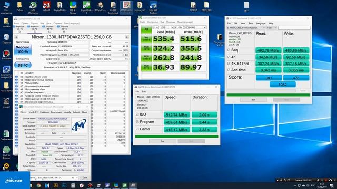Open the Picture folder on the desktop
The width and height of the screenshot is (337, 189).
20,7
